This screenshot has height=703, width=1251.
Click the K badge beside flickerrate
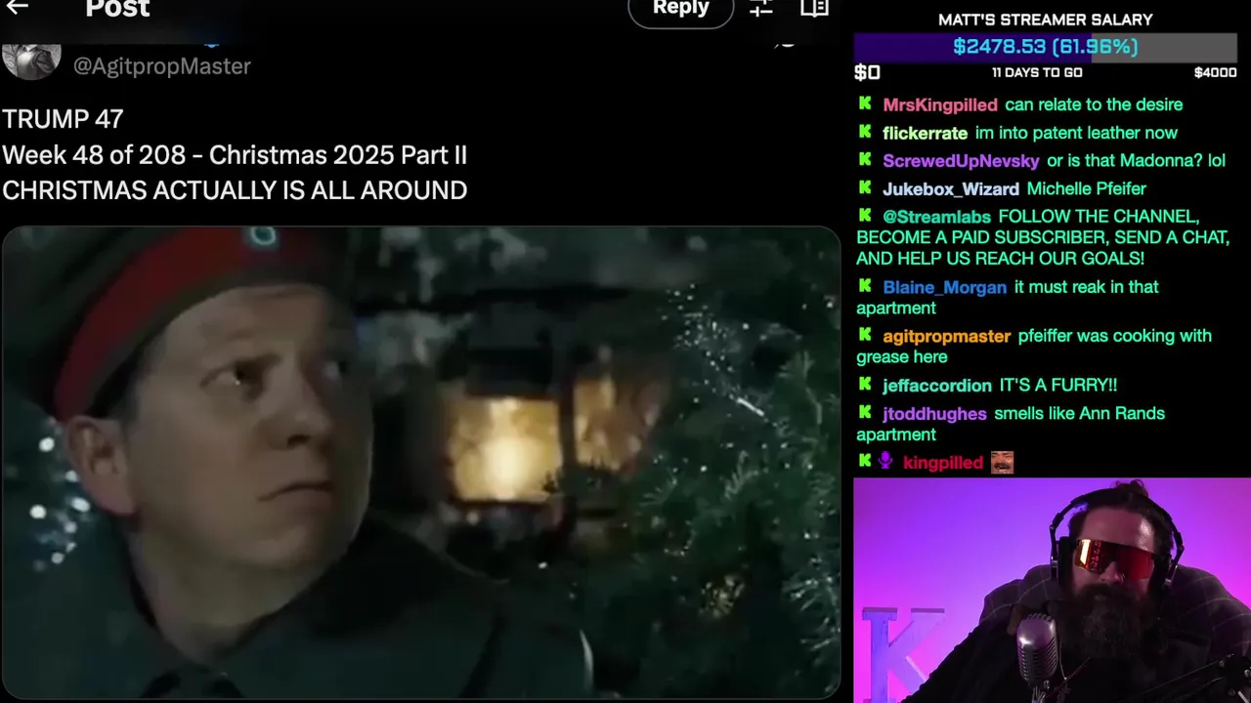[x=865, y=132]
